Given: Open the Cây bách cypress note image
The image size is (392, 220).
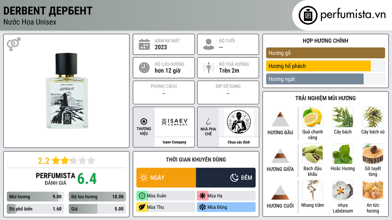Looking at the screenshot, I should (x=343, y=117).
